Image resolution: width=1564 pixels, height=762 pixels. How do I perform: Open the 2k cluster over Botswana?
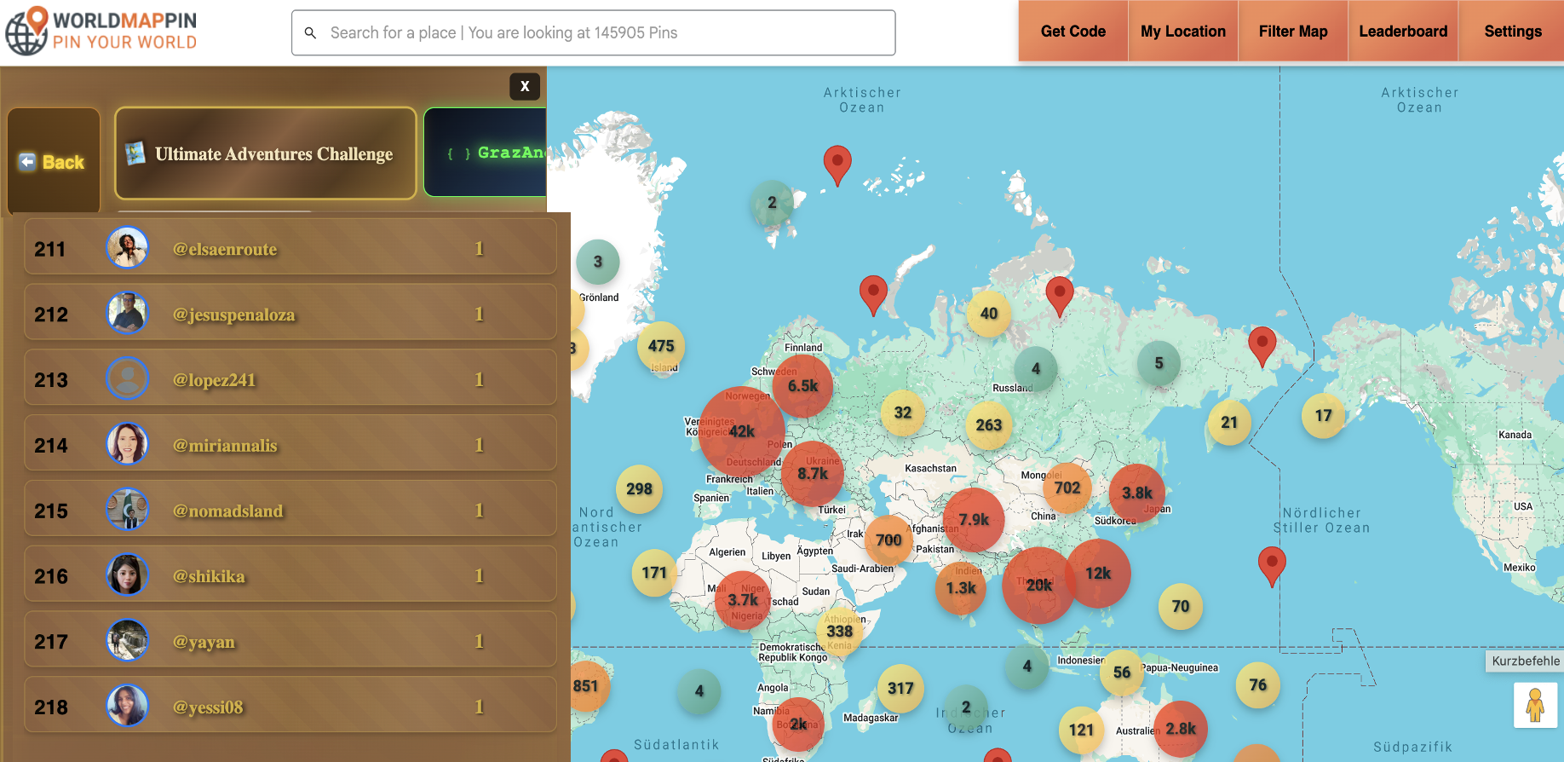[x=798, y=724]
